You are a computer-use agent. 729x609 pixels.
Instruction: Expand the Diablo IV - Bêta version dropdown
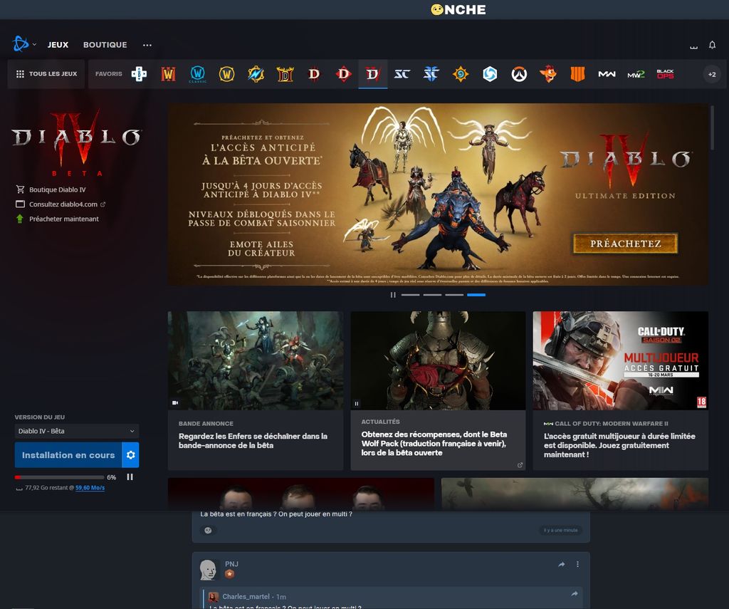pos(77,431)
